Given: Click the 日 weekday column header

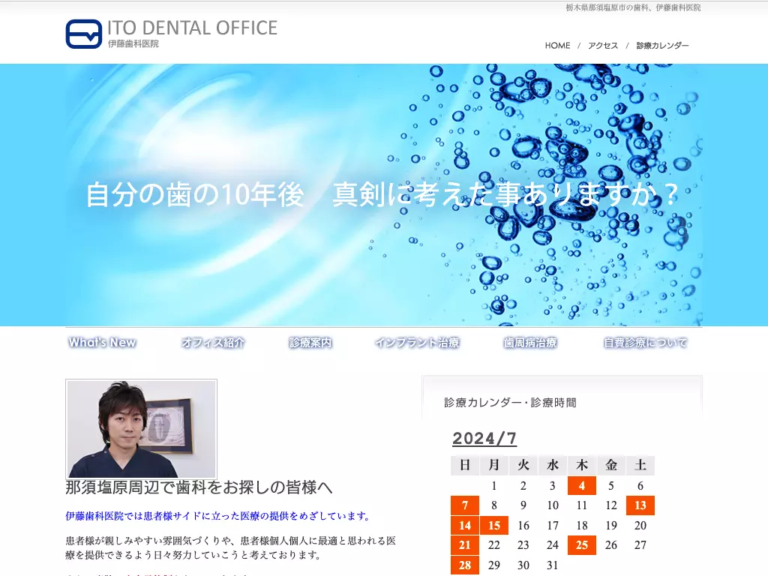Looking at the screenshot, I should point(465,465).
